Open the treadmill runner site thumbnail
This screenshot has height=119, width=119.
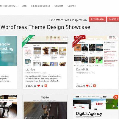(45, 107)
